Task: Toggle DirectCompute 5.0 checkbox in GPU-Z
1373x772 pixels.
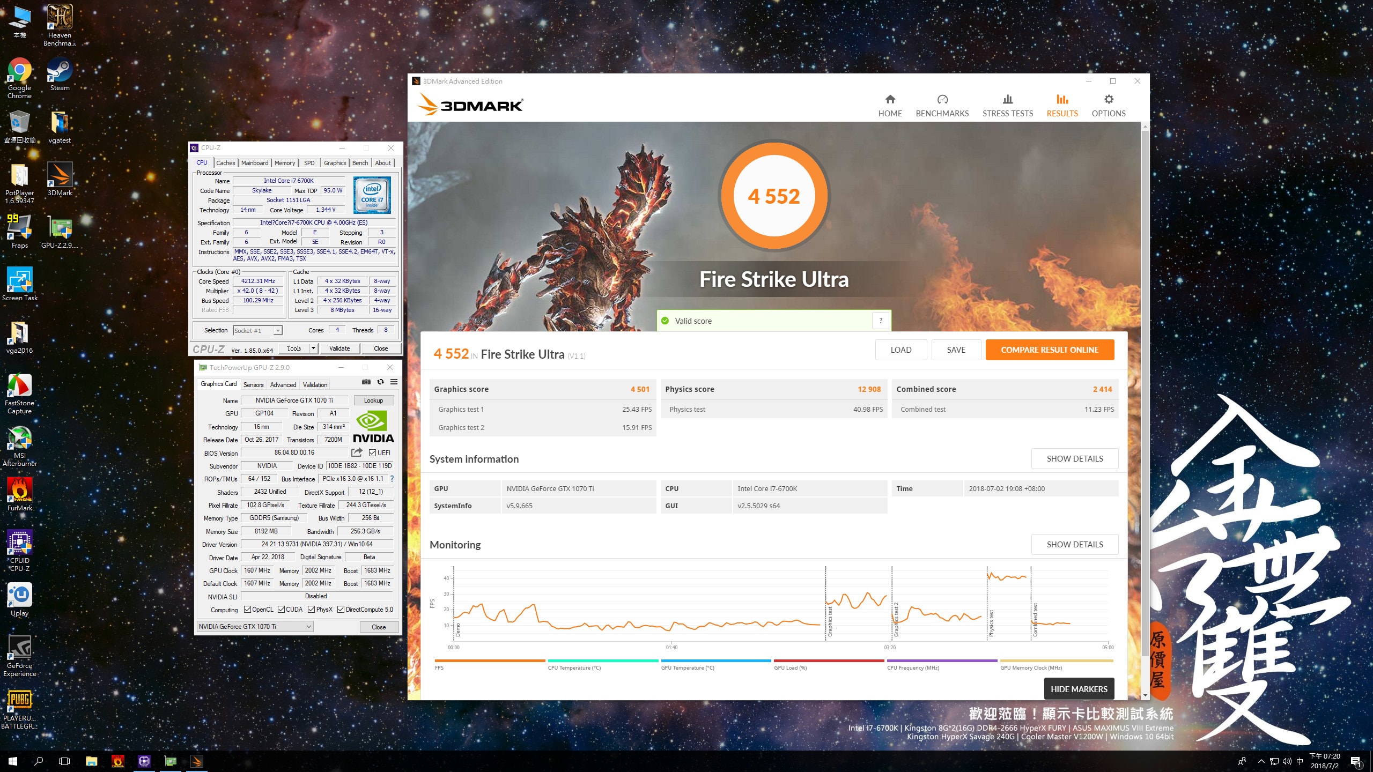Action: pyautogui.click(x=341, y=610)
